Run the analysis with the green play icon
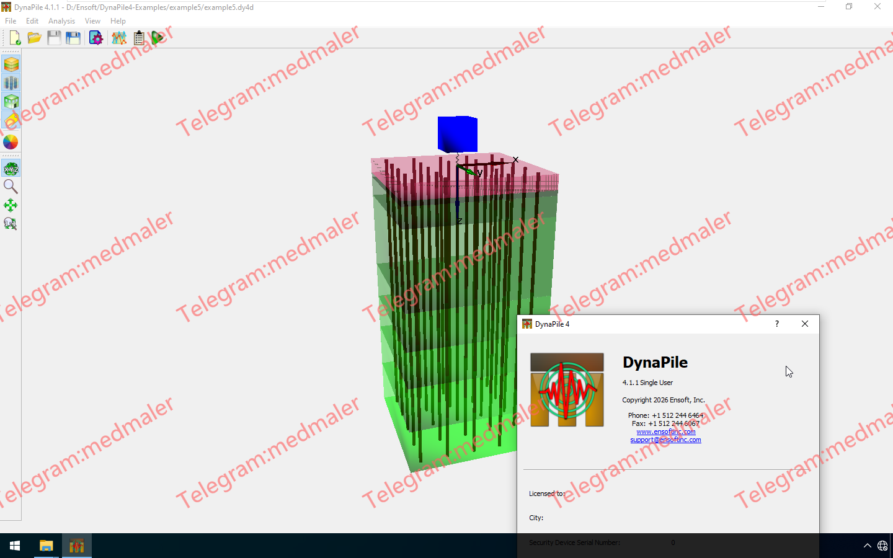 tap(158, 38)
